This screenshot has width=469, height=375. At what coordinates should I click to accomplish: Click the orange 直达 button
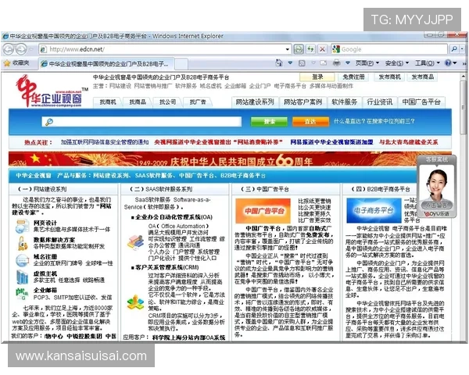pos(310,121)
